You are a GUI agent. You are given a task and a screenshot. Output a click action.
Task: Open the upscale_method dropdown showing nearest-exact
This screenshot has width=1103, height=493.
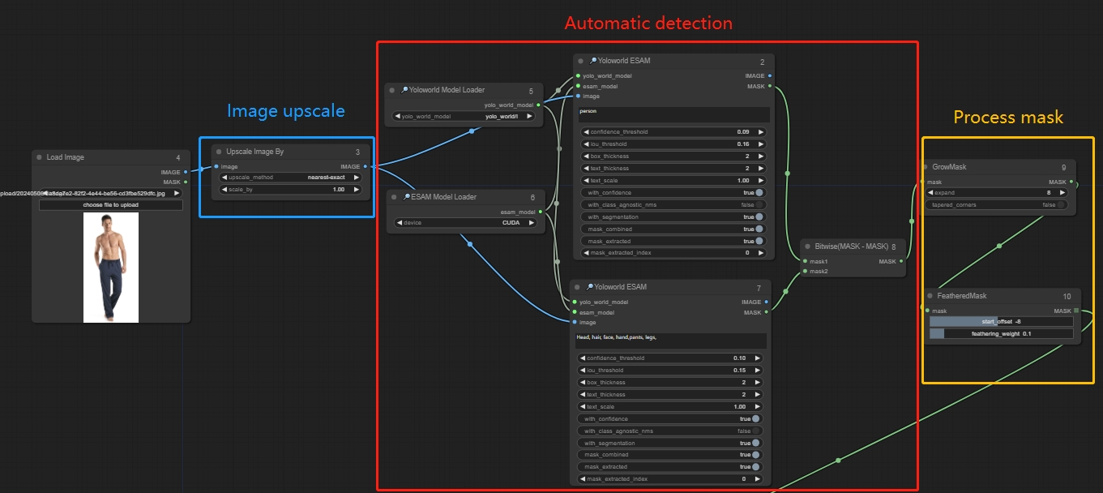click(292, 178)
